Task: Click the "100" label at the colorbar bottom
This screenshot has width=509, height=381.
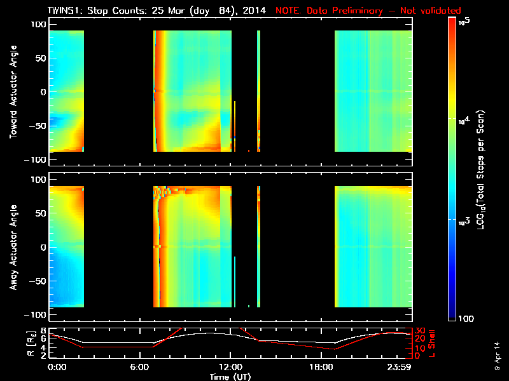Action: [466, 319]
